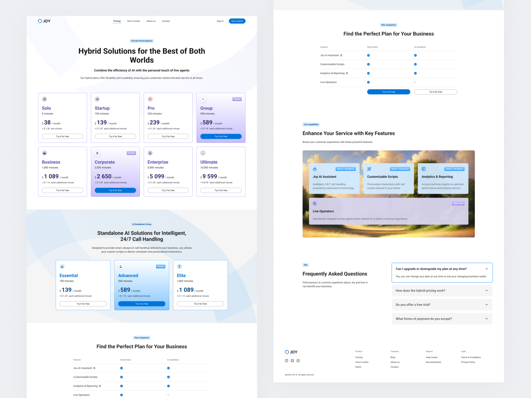This screenshot has height=398, width=531.
Task: Click Sign in in the header
Action: [x=220, y=21]
